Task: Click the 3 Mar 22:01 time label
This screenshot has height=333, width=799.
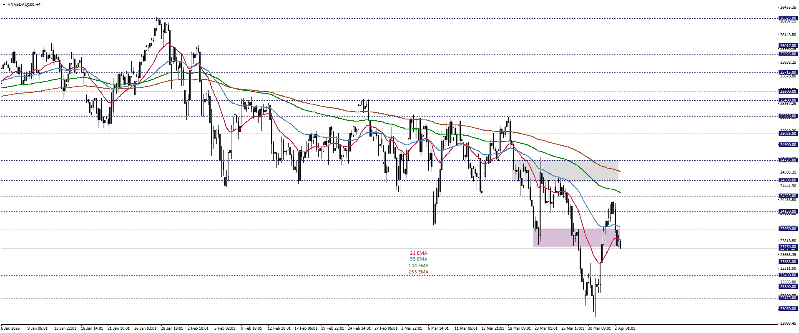Action: pos(412,328)
